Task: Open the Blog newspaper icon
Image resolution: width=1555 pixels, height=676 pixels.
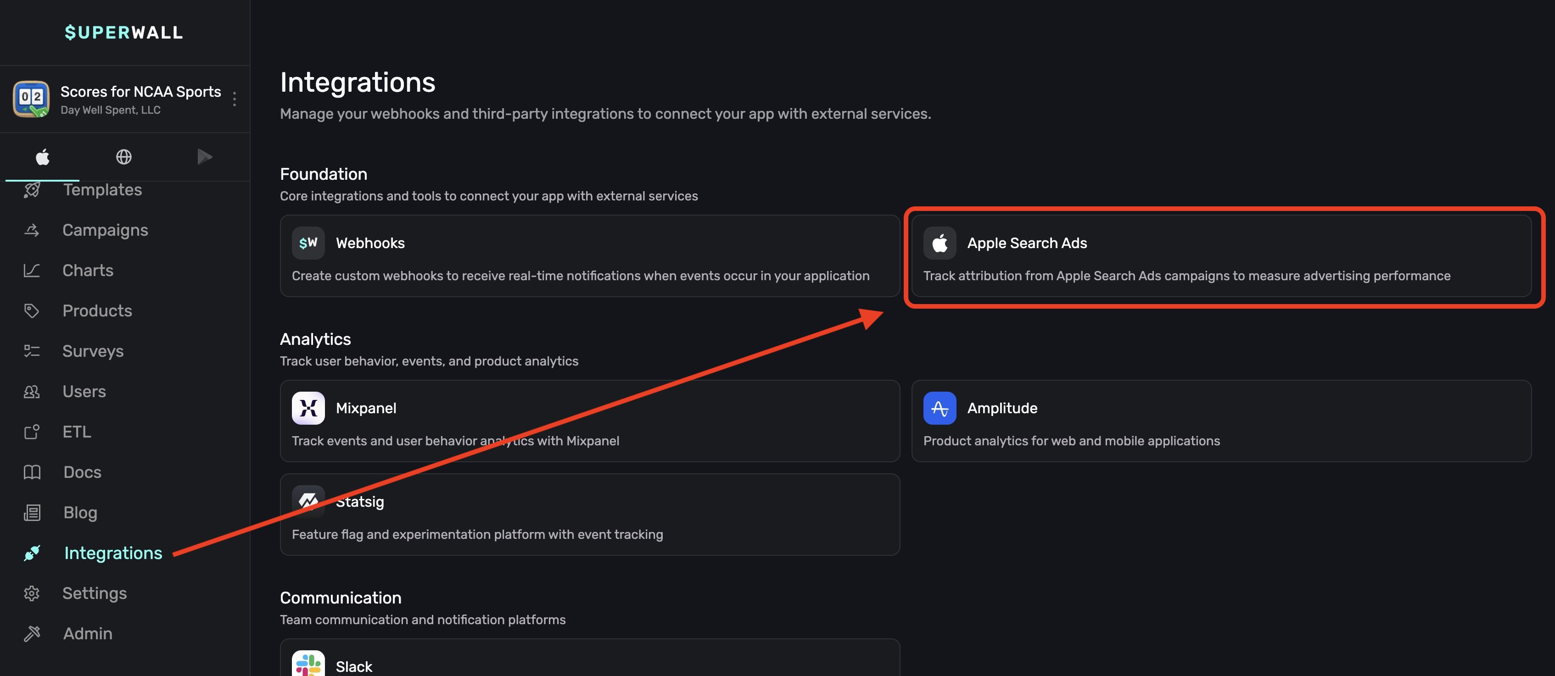Action: click(x=31, y=513)
